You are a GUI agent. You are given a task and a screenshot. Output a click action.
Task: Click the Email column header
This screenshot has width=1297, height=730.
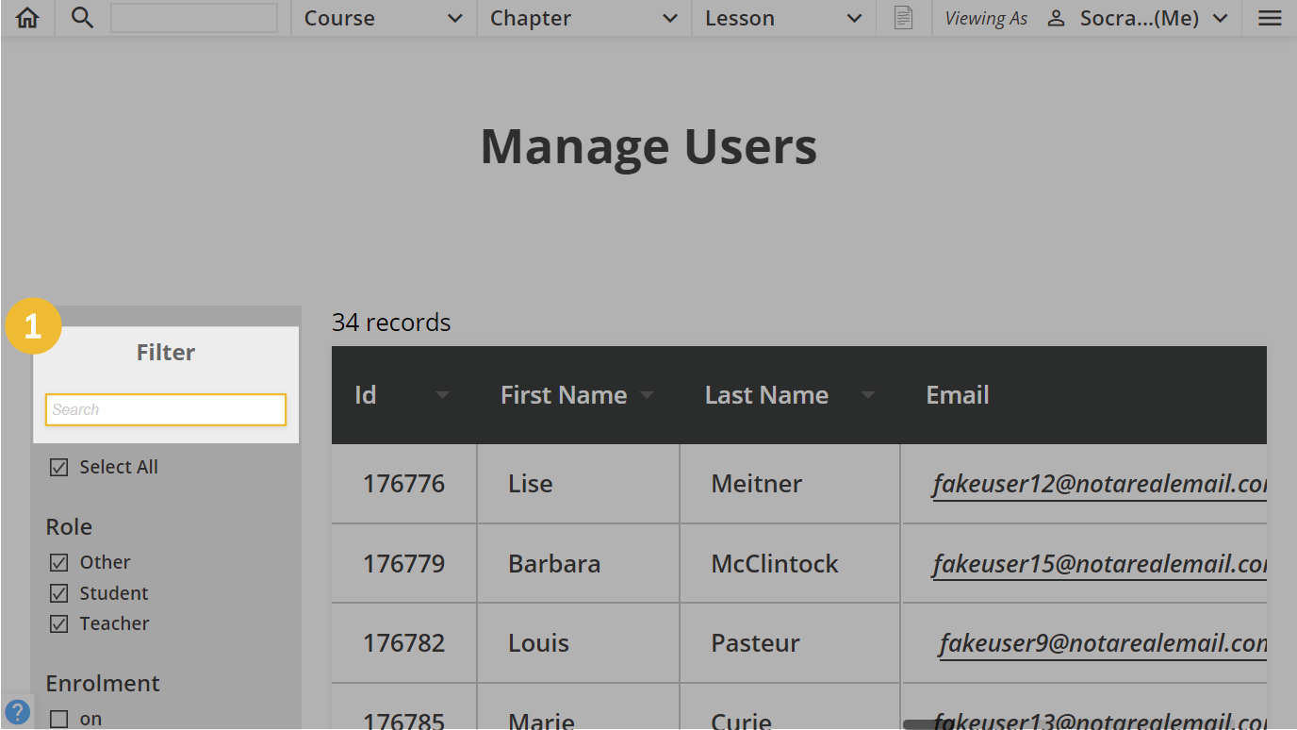958,395
